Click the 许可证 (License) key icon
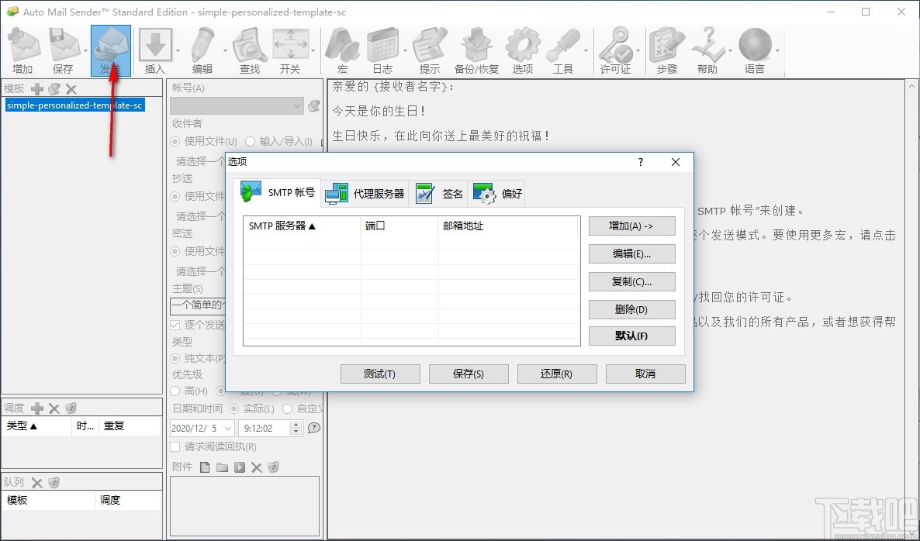Image resolution: width=920 pixels, height=541 pixels. 617,47
